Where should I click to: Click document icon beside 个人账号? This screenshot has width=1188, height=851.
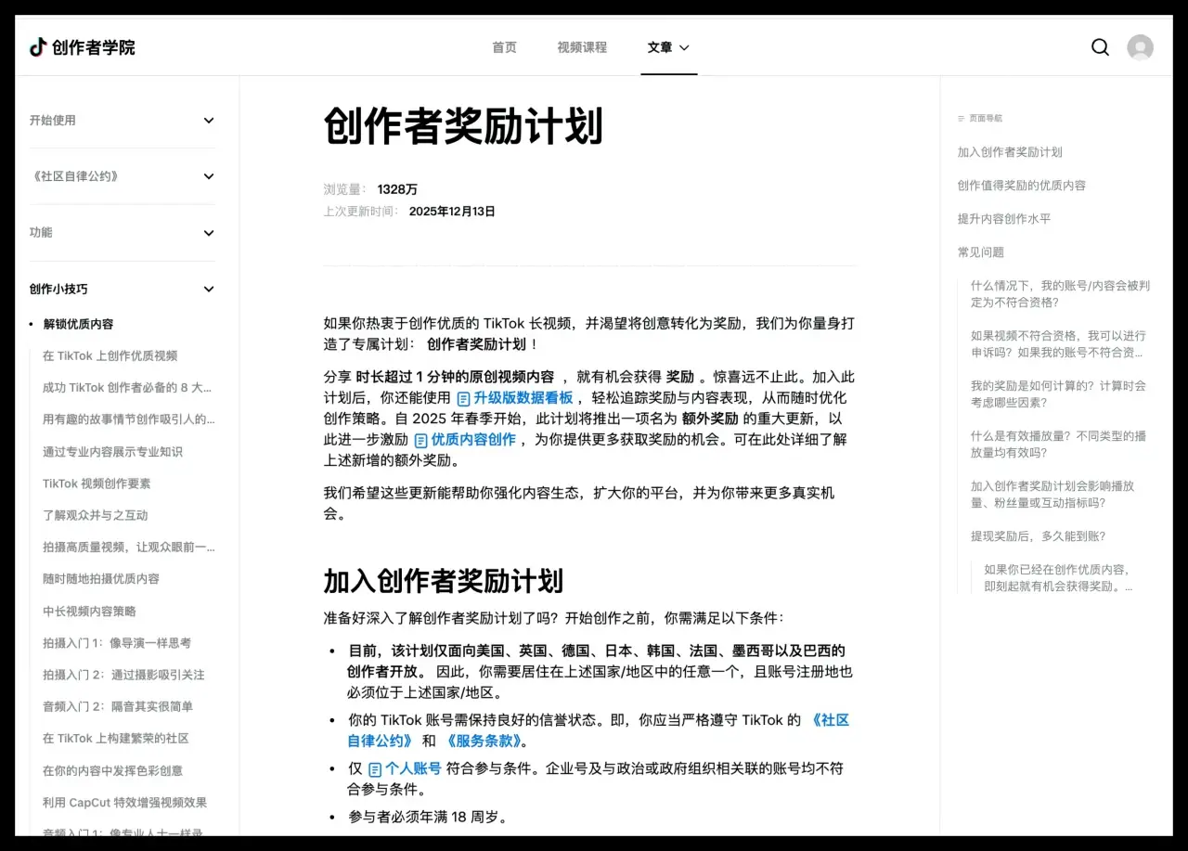[x=375, y=769]
